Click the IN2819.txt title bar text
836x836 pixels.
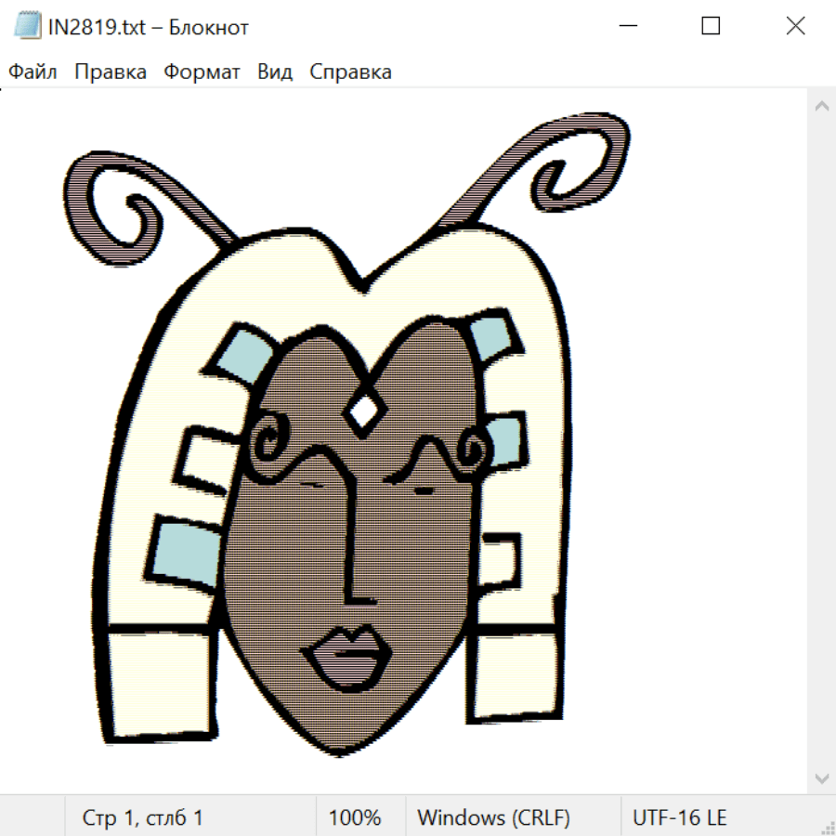[149, 27]
